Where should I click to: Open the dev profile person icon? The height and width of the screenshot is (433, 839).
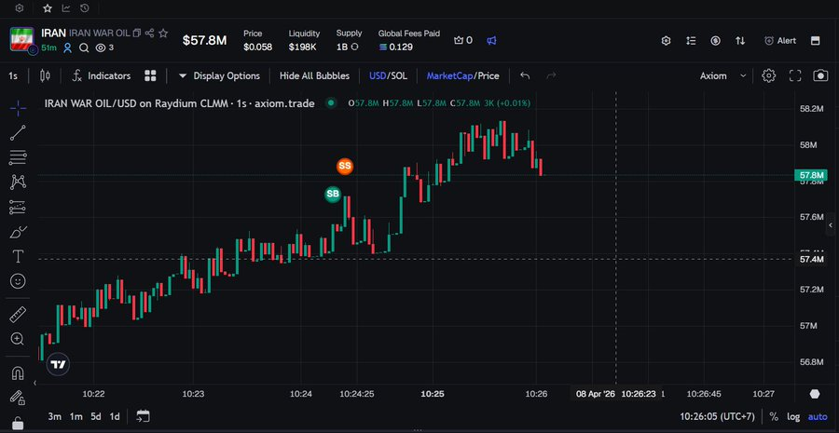[67, 48]
